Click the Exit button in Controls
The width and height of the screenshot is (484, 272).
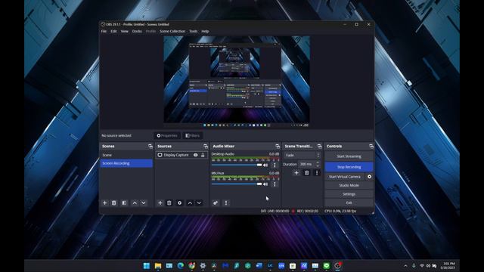[349, 202]
